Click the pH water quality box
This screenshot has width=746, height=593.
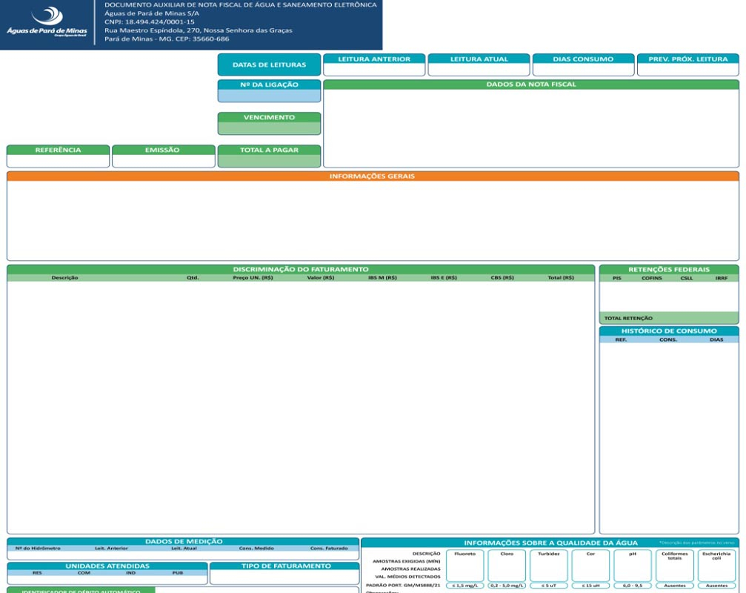click(632, 566)
